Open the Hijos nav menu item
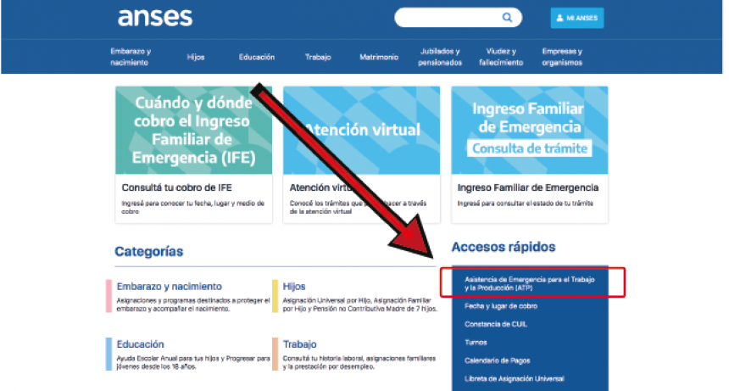Viewport: 729px width, 391px height. tap(196, 57)
